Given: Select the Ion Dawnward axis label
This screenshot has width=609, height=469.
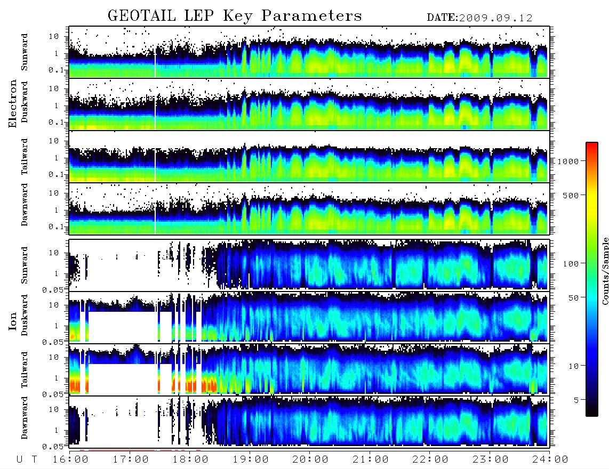Looking at the screenshot, I should coord(25,418).
